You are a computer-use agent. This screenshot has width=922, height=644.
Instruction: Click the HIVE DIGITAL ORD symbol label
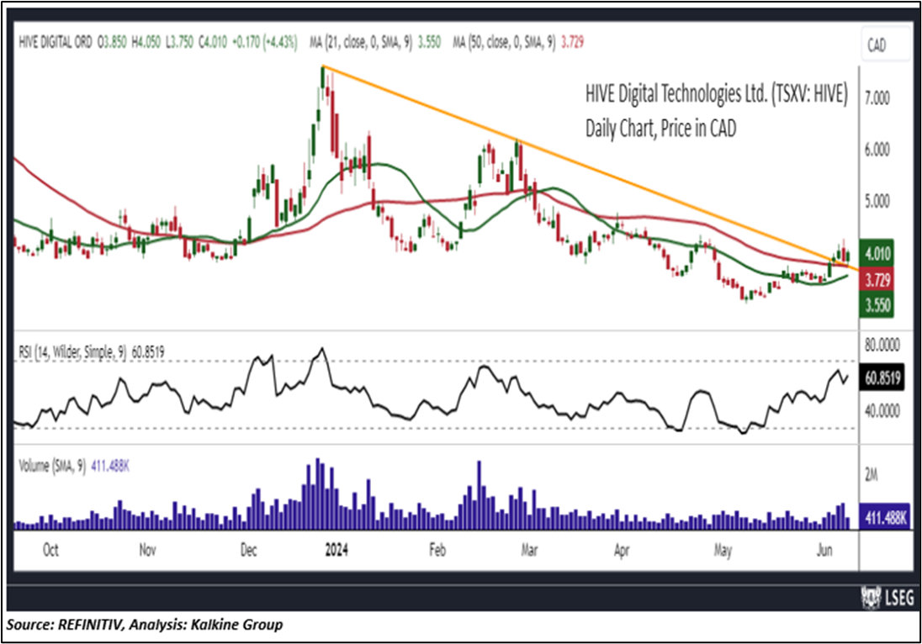[x=56, y=42]
